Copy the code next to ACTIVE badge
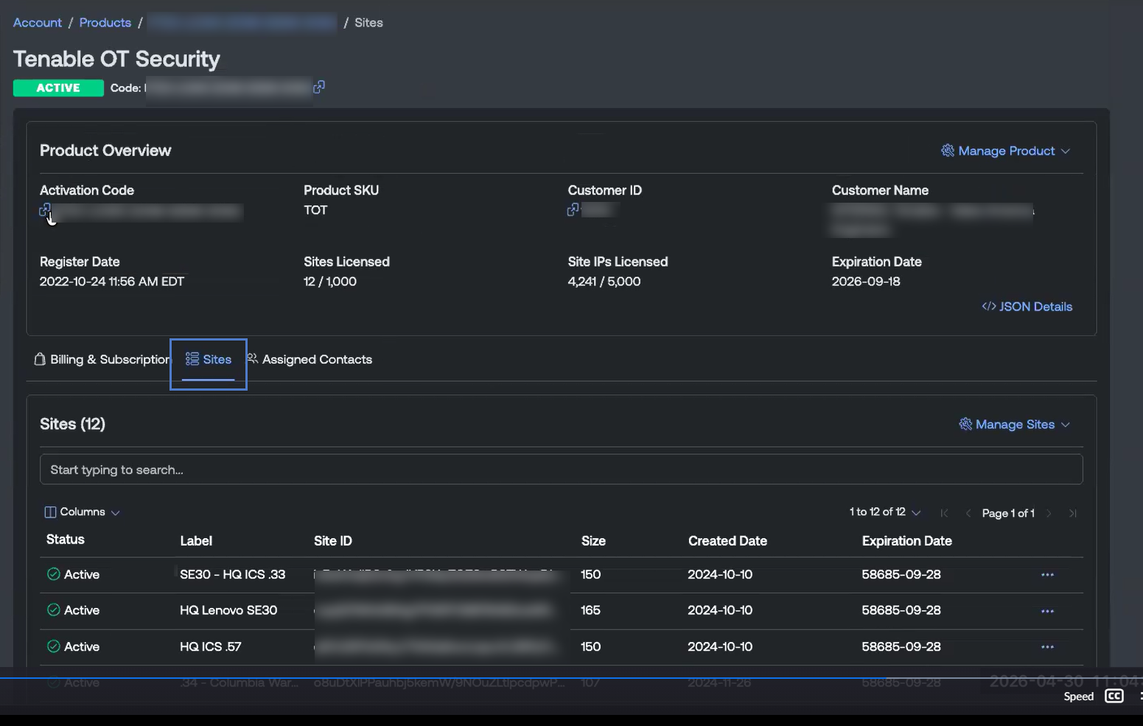 click(x=319, y=87)
